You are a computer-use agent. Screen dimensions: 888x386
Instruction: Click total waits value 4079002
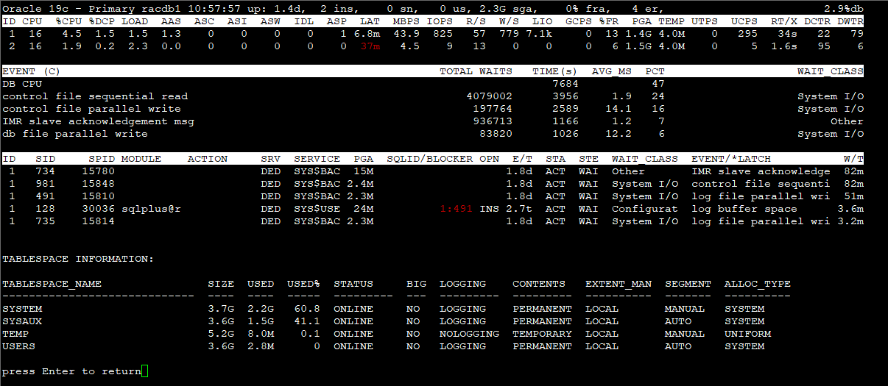489,96
